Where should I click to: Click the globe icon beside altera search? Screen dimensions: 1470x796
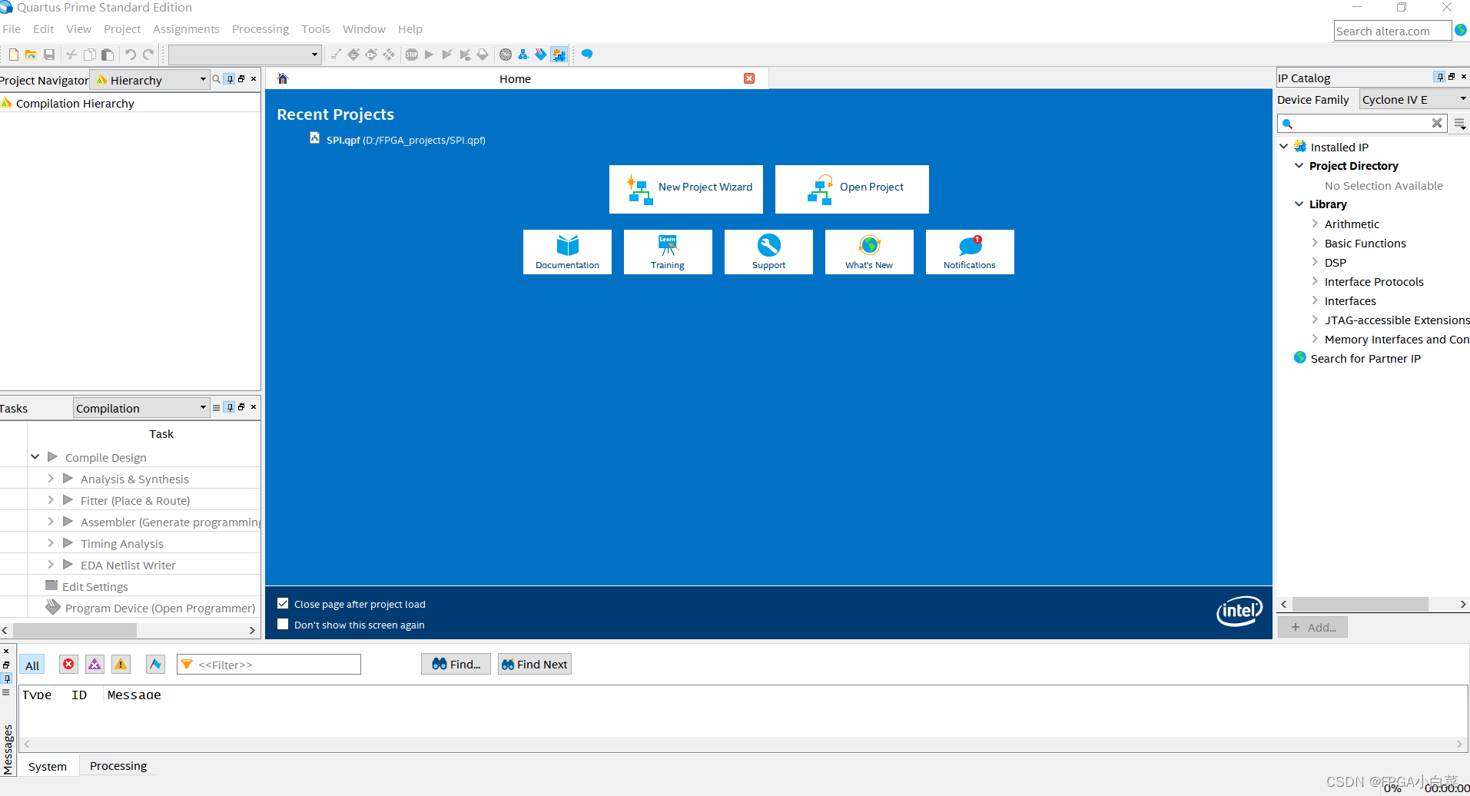(1461, 30)
